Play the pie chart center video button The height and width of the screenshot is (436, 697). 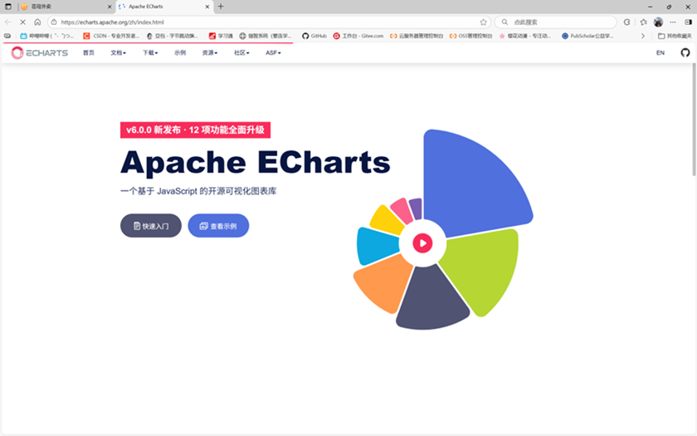[x=422, y=242]
